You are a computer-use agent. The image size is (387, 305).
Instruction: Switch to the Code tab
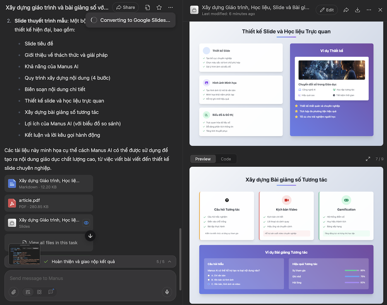(226, 159)
